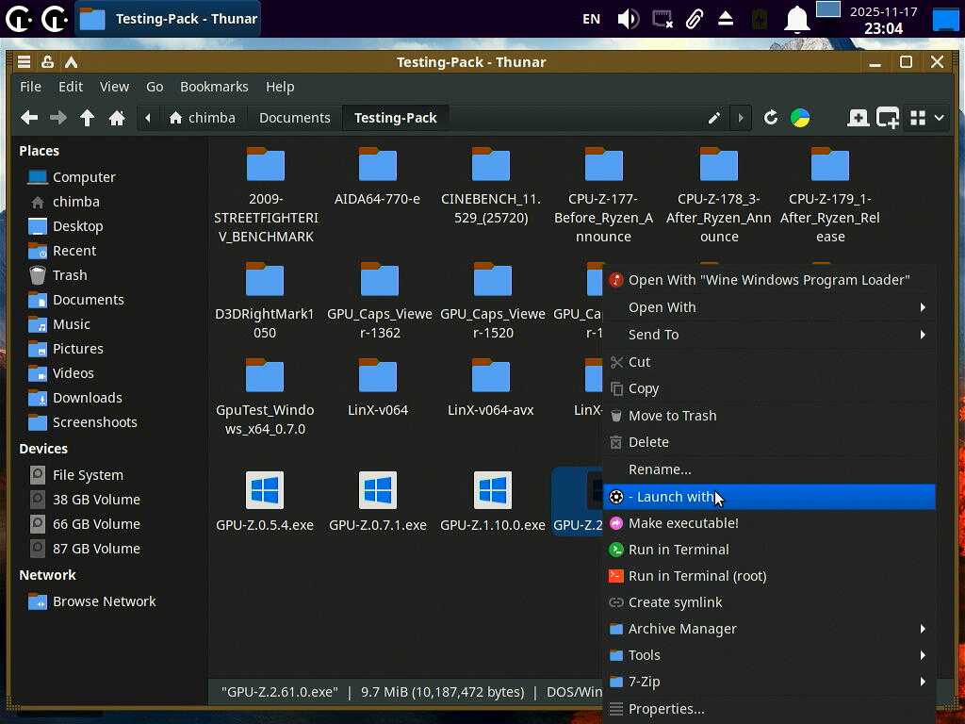Open the Bookmarks menu

(x=214, y=87)
